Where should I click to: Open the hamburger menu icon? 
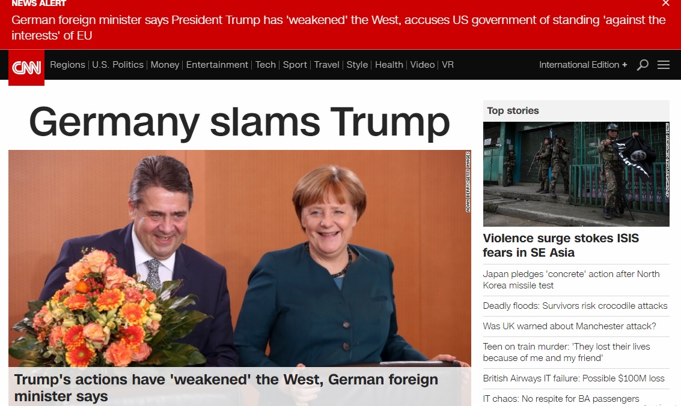pos(663,65)
